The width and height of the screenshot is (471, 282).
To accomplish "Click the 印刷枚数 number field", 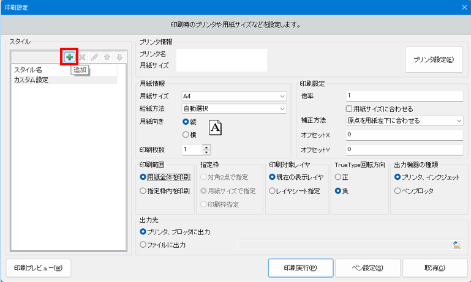I will click(x=192, y=149).
